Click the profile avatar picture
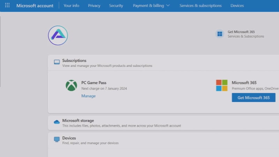The width and height of the screenshot is (279, 157). click(58, 36)
